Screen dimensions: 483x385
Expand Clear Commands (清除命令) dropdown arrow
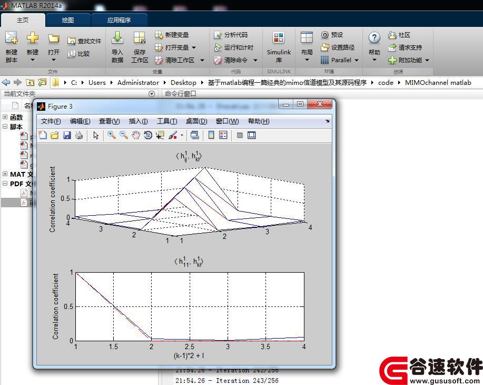(255, 60)
